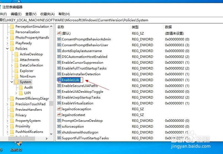This screenshot has height=154, width=223.
Task: Expand the PlayReady key
Action: (x=7, y=43)
